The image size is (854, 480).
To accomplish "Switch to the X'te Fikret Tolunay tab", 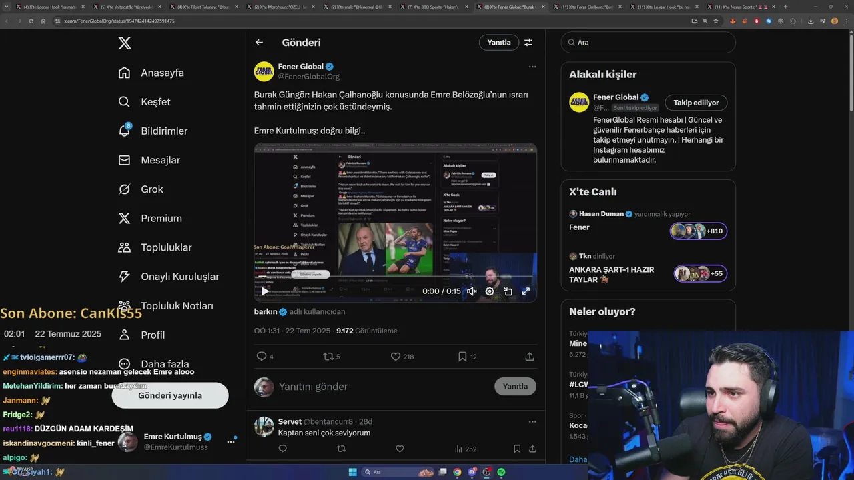I will click(203, 7).
